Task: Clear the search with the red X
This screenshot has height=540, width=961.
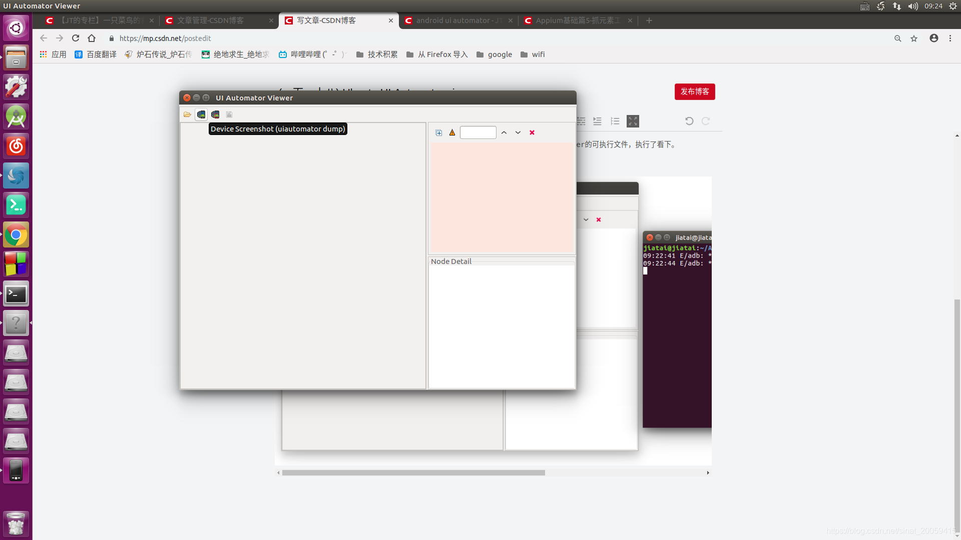Action: pyautogui.click(x=532, y=132)
